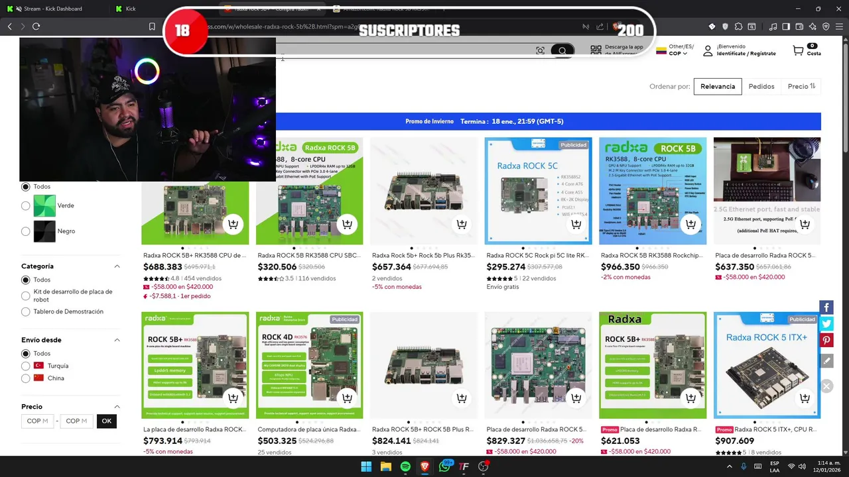This screenshot has height=477, width=849.
Task: Close the floating side widget
Action: point(826,386)
